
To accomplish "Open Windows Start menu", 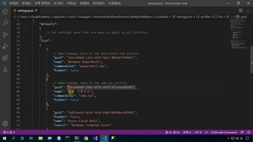I will pos(4,138).
